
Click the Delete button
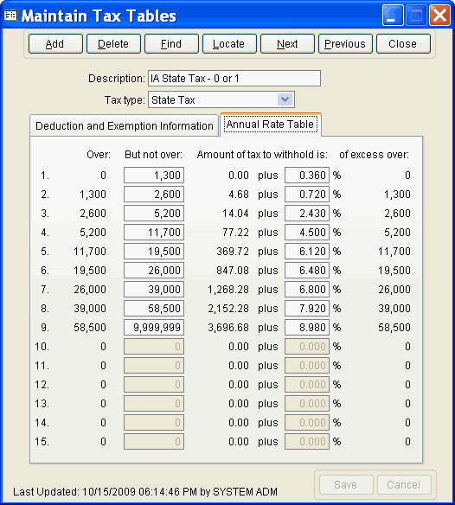(113, 44)
